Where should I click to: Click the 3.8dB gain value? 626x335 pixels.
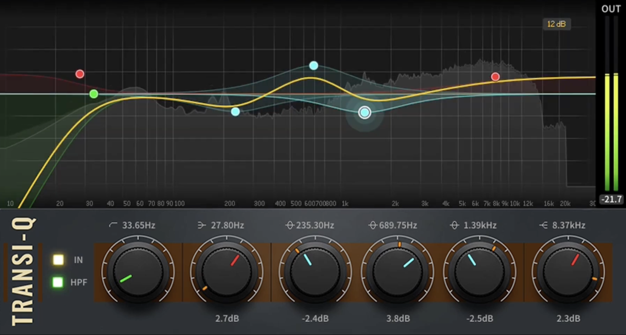[x=398, y=318]
